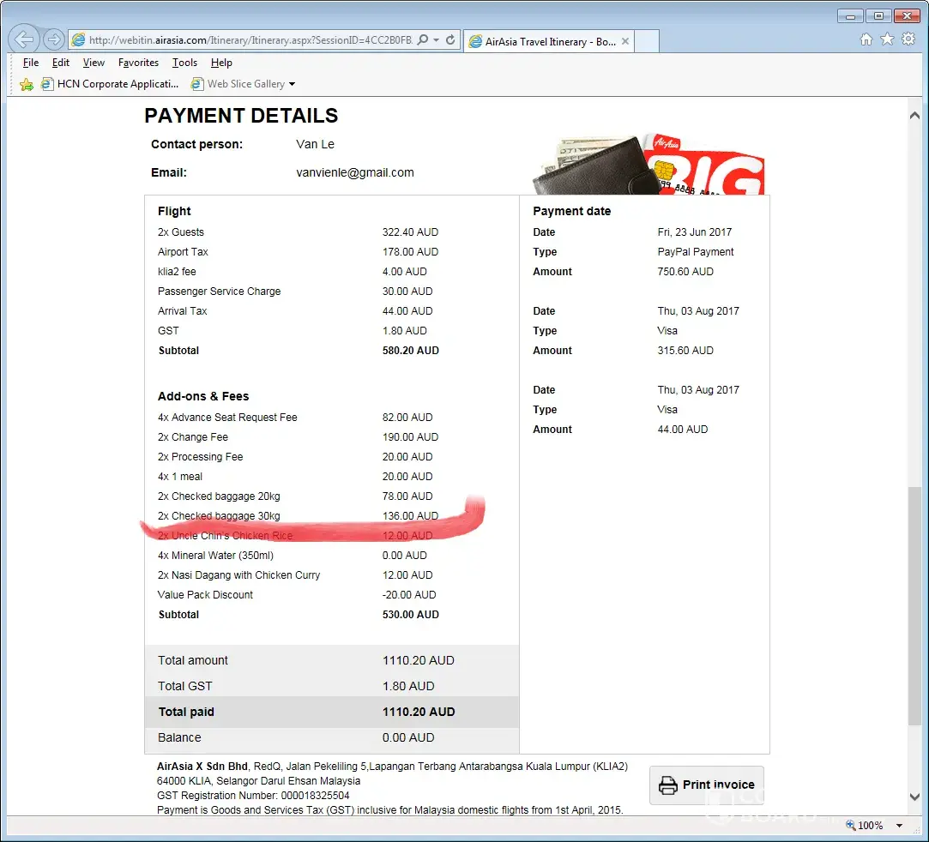Open the Help menu
929x842 pixels.
tap(221, 63)
